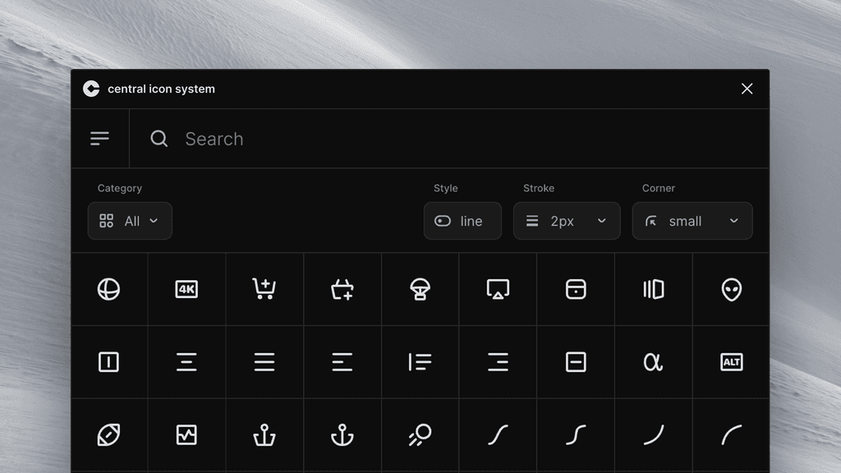Screen dimensions: 841x473
Task: Open the Category dropdown showing All
Action: click(129, 220)
